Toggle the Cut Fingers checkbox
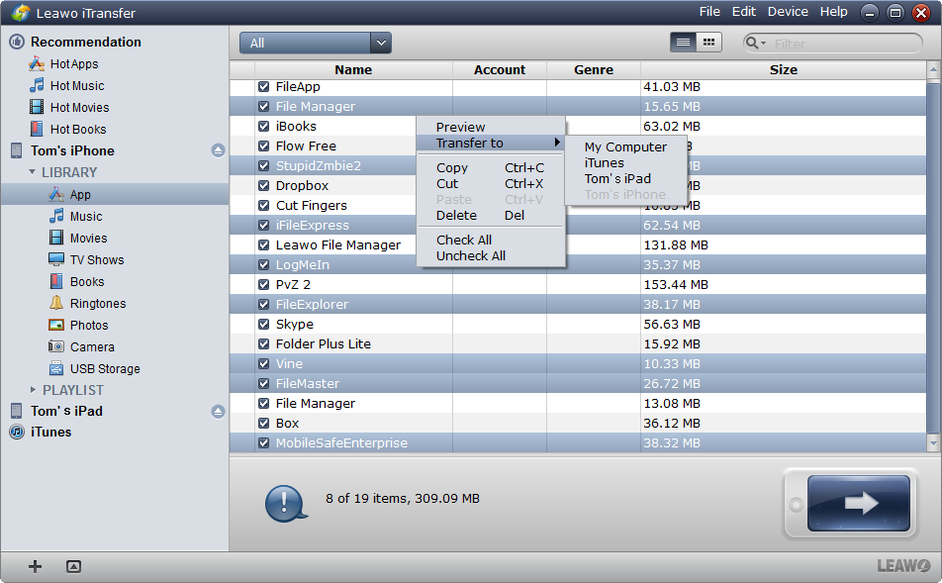This screenshot has height=583, width=942. coord(263,206)
